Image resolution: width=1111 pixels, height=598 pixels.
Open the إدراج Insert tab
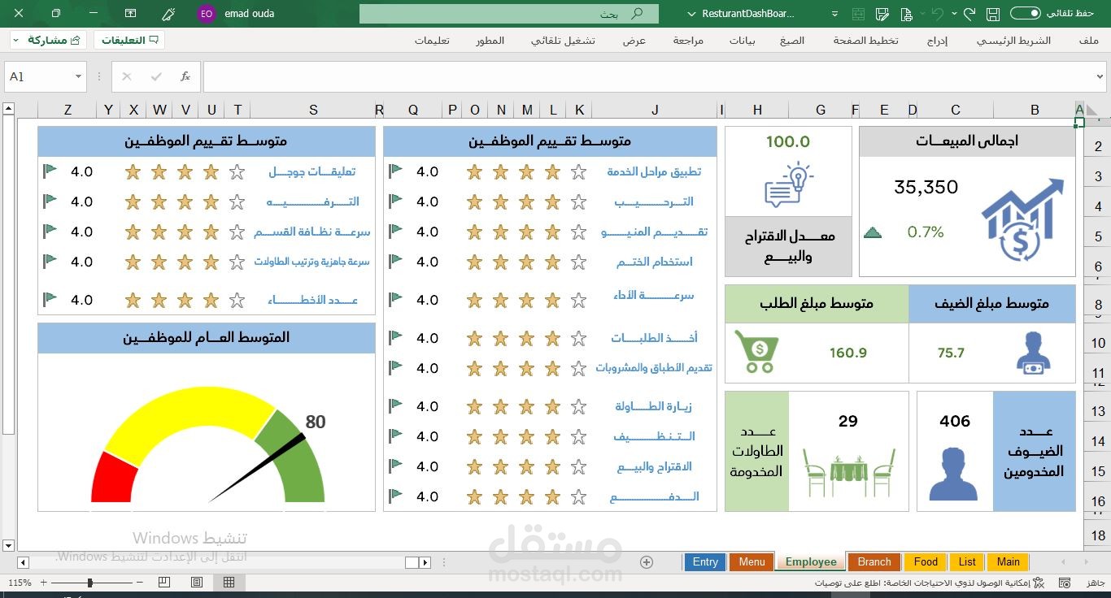coord(938,41)
